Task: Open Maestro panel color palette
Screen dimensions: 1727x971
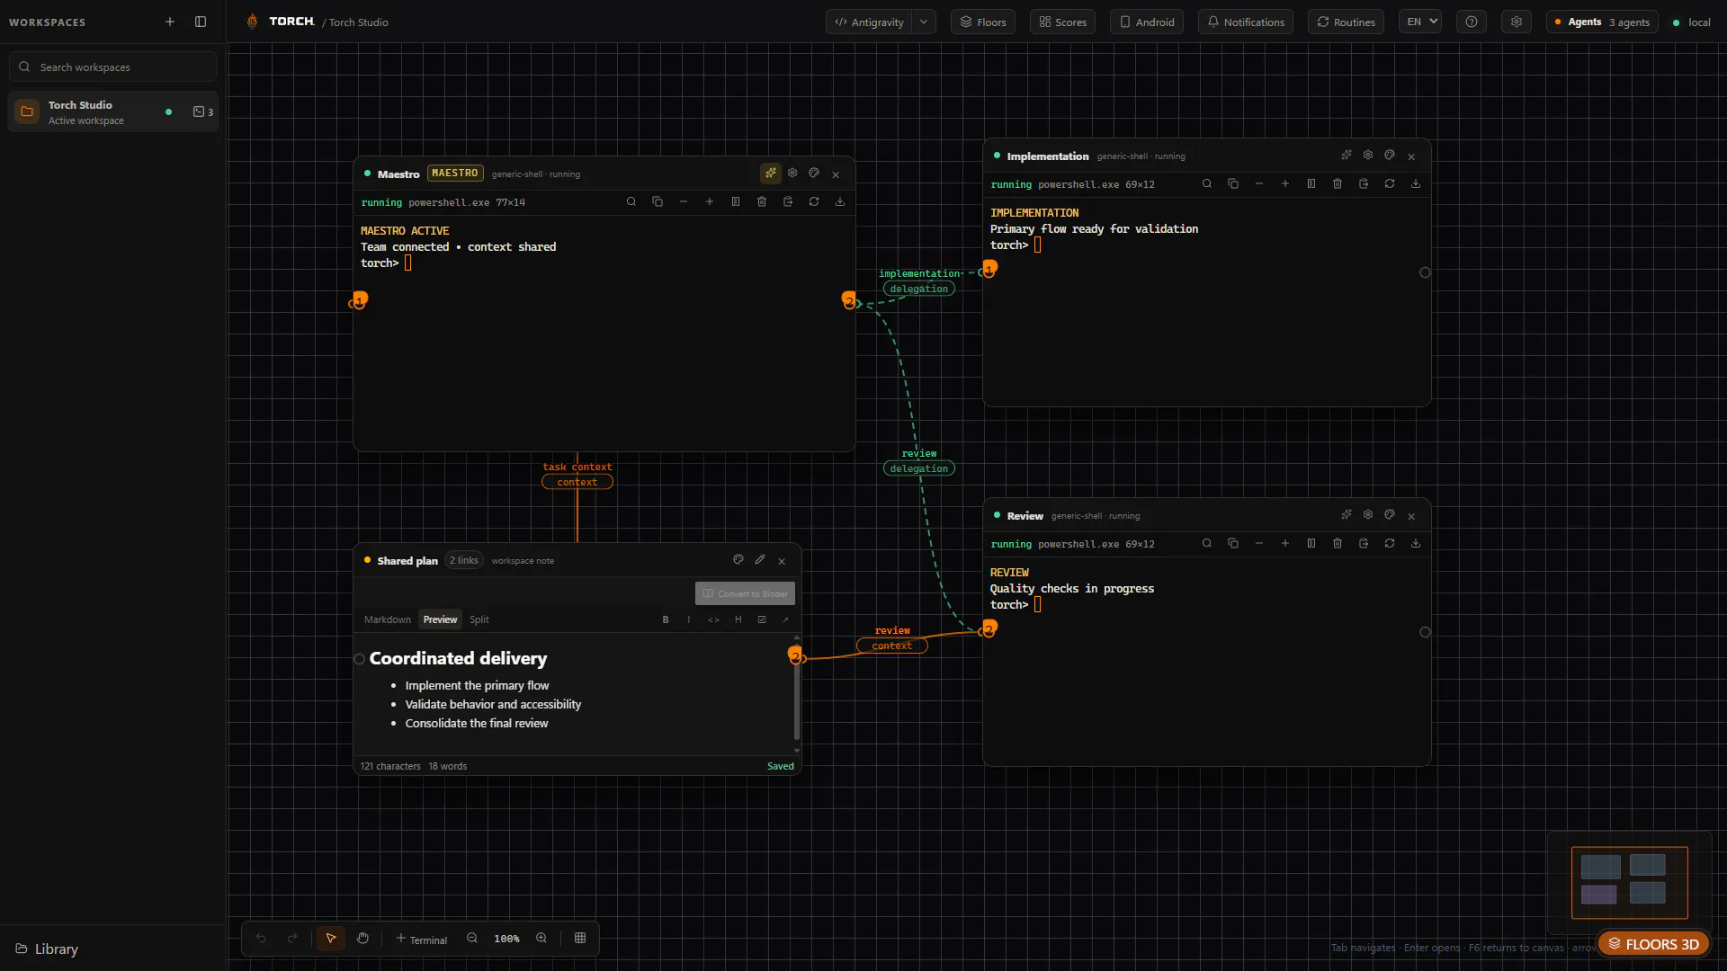Action: tap(814, 174)
